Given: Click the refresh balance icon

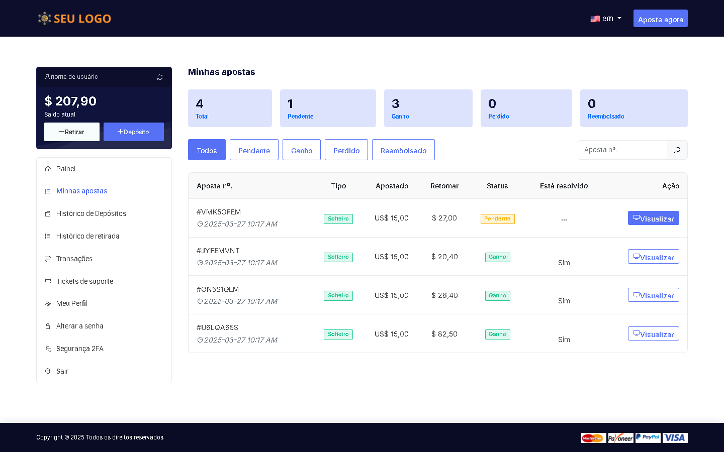Looking at the screenshot, I should pos(160,77).
